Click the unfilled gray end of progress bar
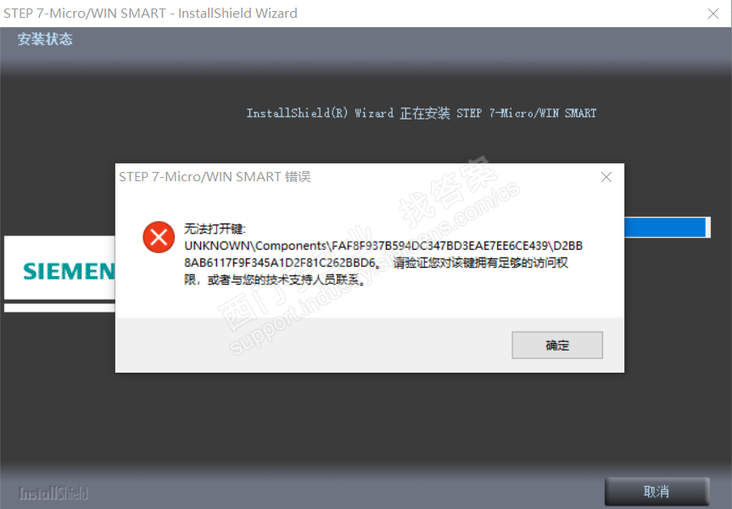The width and height of the screenshot is (732, 509). tap(708, 228)
